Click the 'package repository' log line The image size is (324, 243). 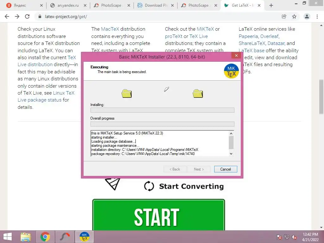tap(143, 154)
